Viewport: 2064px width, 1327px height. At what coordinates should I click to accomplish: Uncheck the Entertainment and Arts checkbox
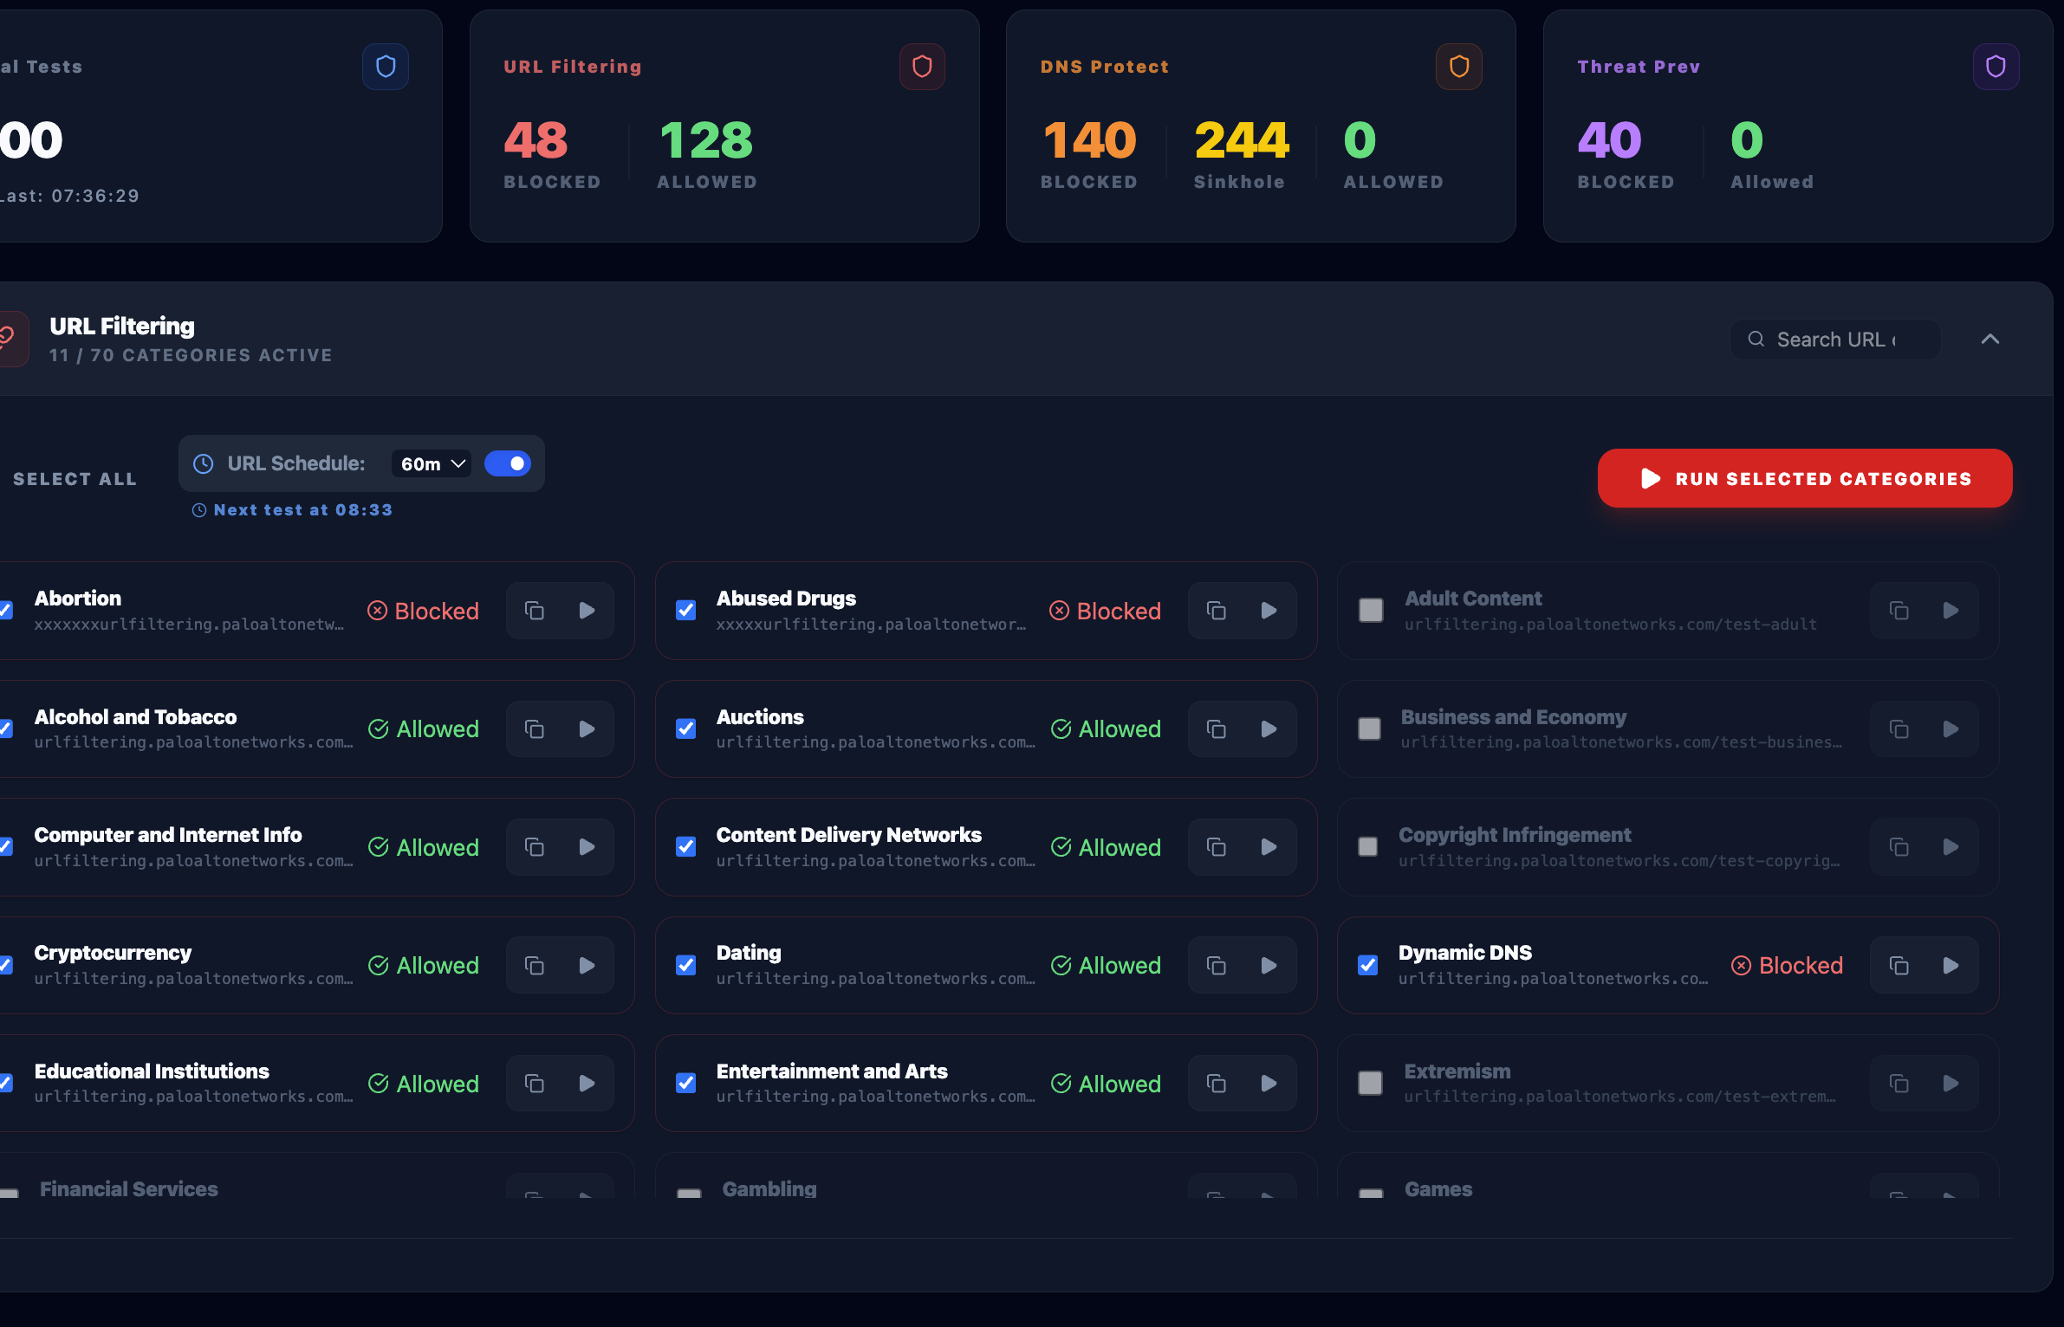[686, 1084]
